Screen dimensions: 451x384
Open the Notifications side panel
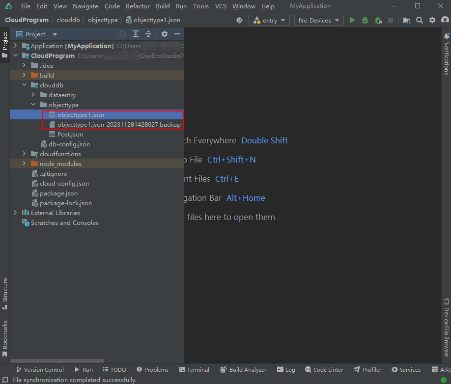click(446, 54)
